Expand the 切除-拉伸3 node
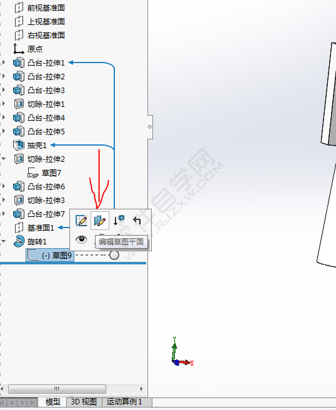This screenshot has width=336, height=410. [x=4, y=200]
